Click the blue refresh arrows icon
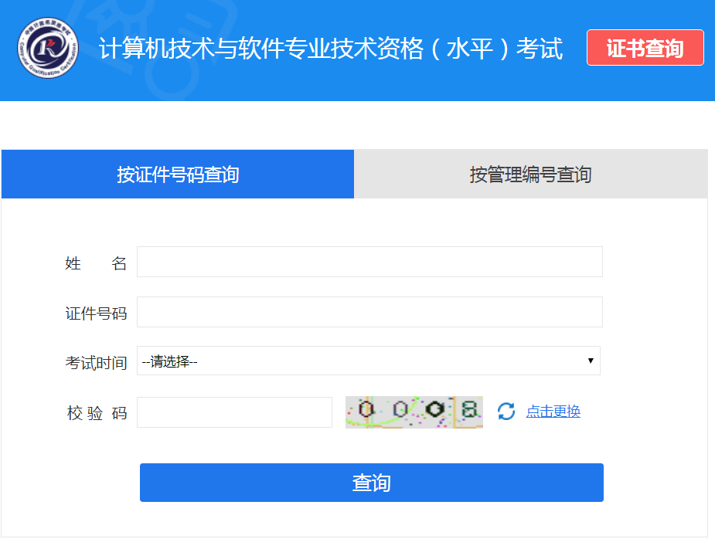Image resolution: width=715 pixels, height=549 pixels. (x=506, y=412)
